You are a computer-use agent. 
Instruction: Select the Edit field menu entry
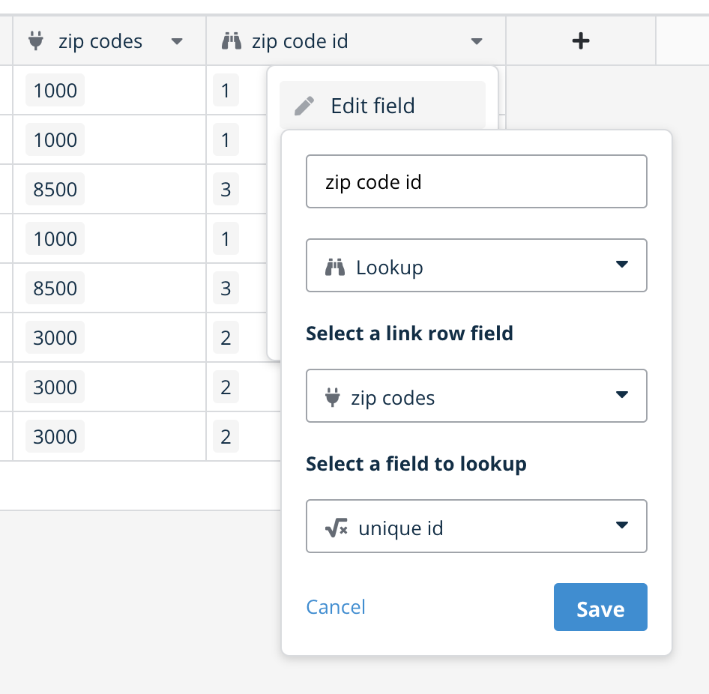click(382, 106)
